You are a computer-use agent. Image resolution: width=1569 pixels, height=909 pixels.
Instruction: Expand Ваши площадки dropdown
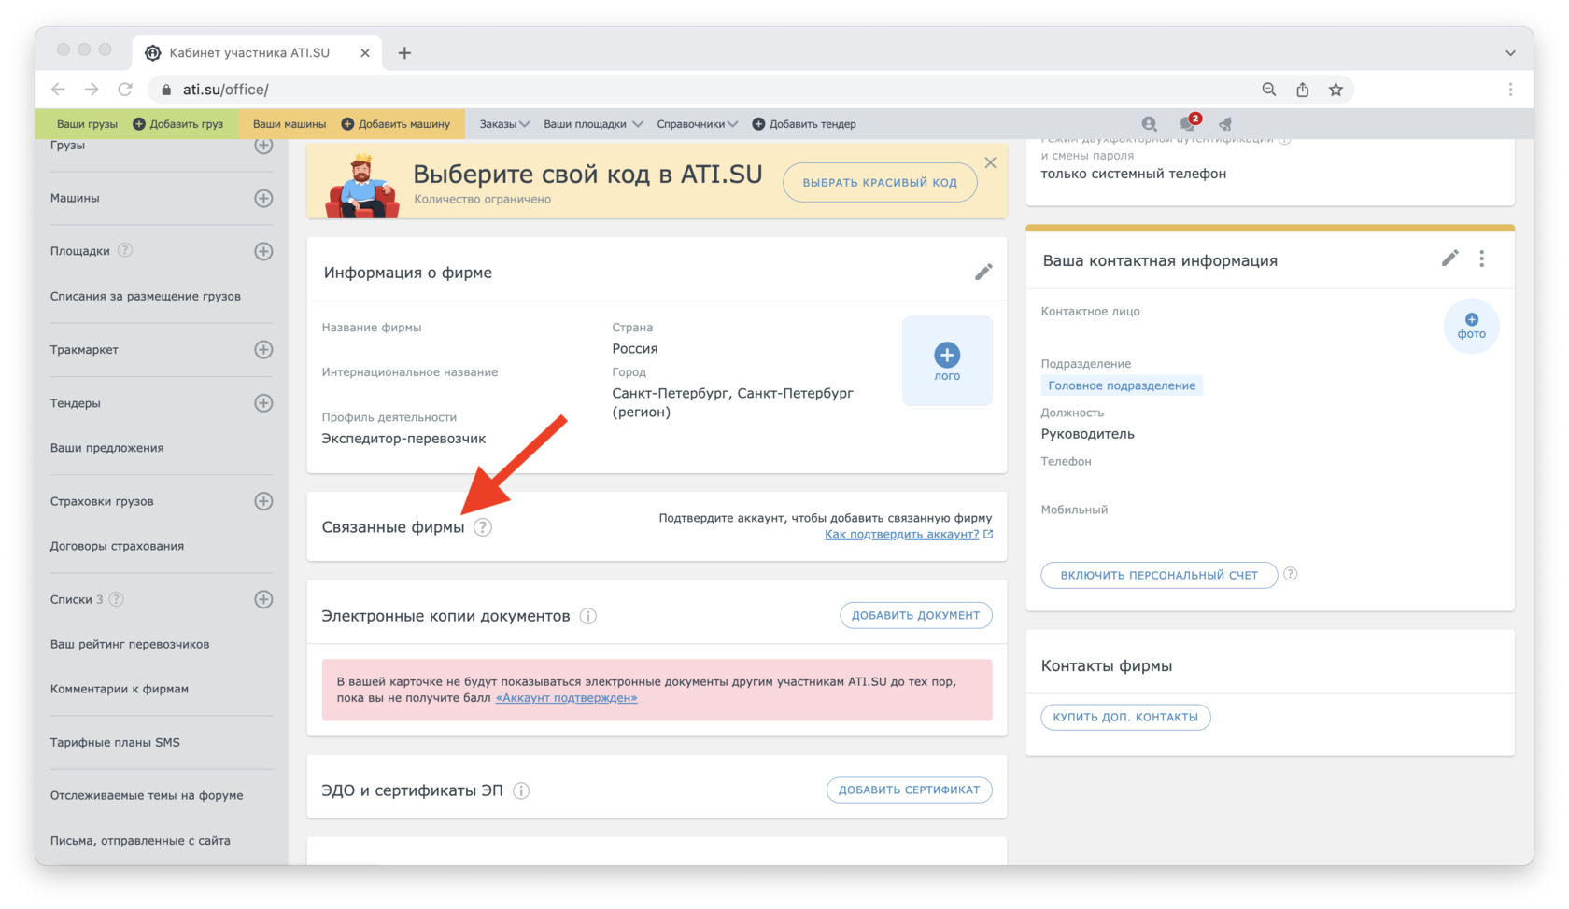(593, 124)
